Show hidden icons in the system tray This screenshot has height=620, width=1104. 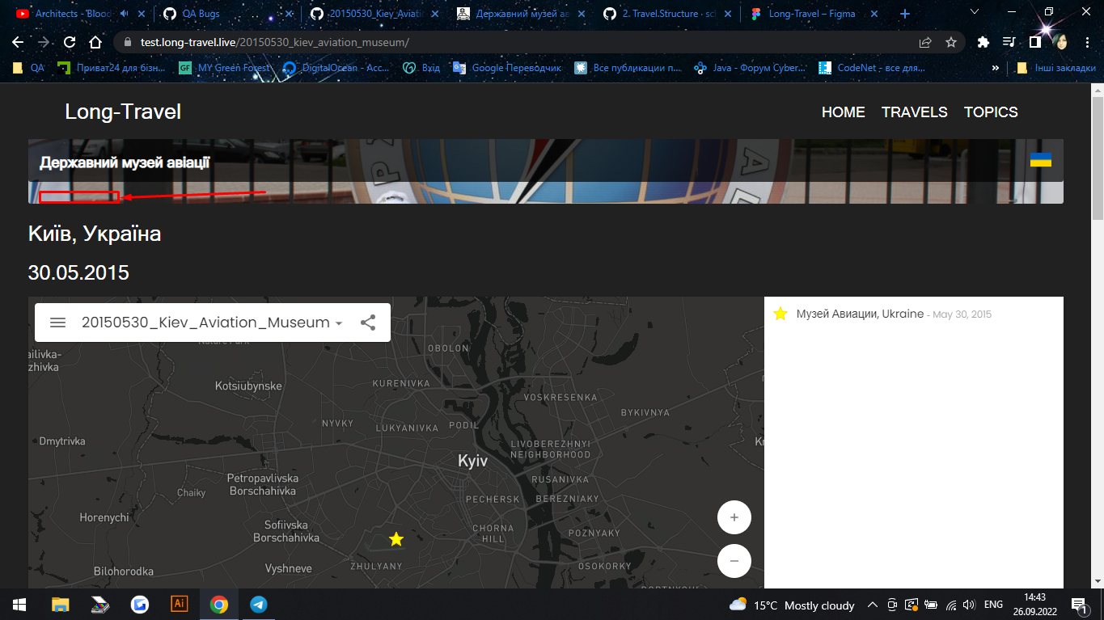pos(872,604)
